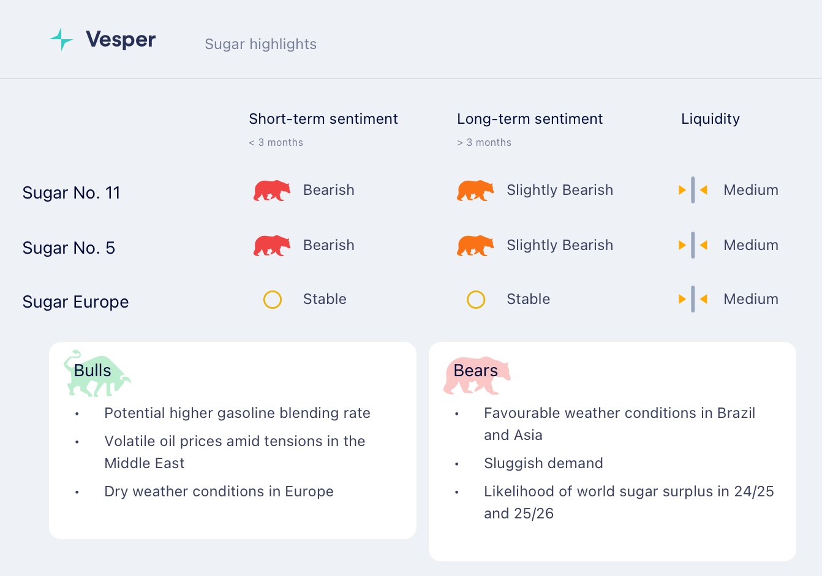The width and height of the screenshot is (822, 576).
Task: Click the red bear icon for Sugar No. 11
Action: click(x=272, y=191)
